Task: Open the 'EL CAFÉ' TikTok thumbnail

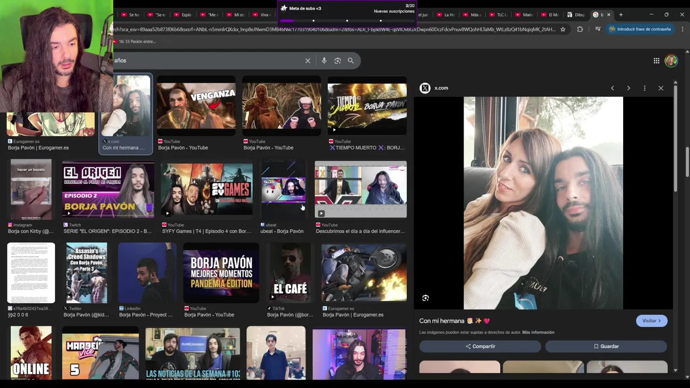Action: pos(290,273)
